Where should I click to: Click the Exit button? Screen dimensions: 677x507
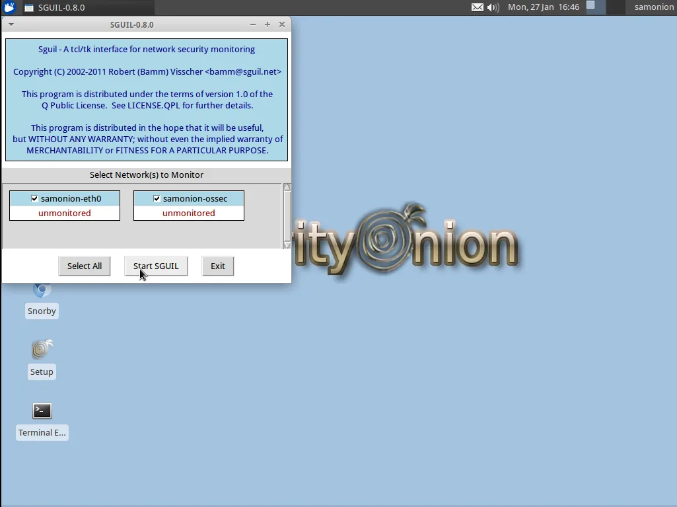(217, 266)
